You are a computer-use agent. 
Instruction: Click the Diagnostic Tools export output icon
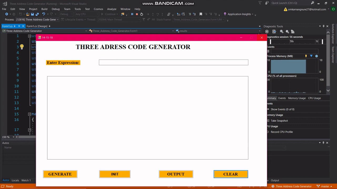274,31
